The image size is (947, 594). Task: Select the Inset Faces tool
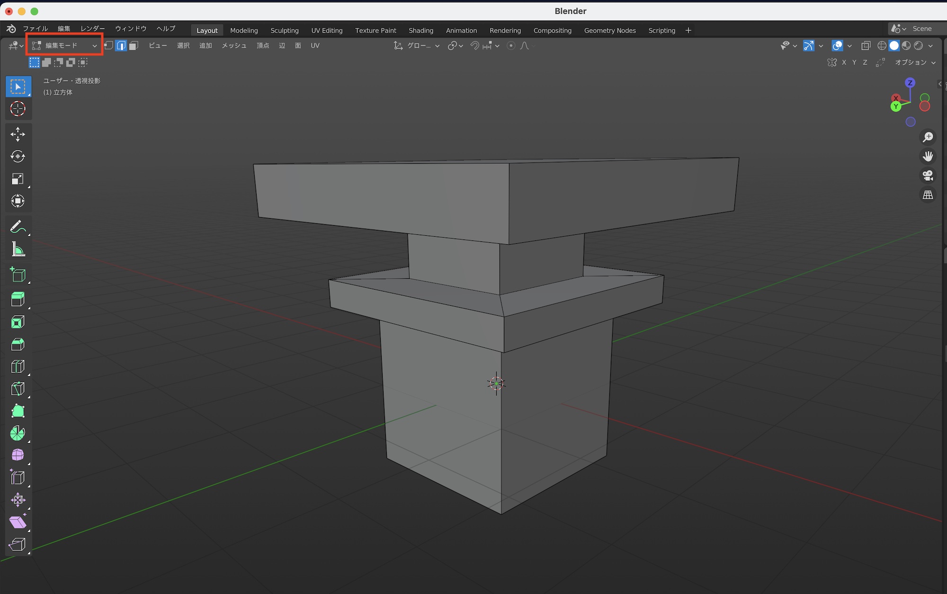click(x=18, y=321)
